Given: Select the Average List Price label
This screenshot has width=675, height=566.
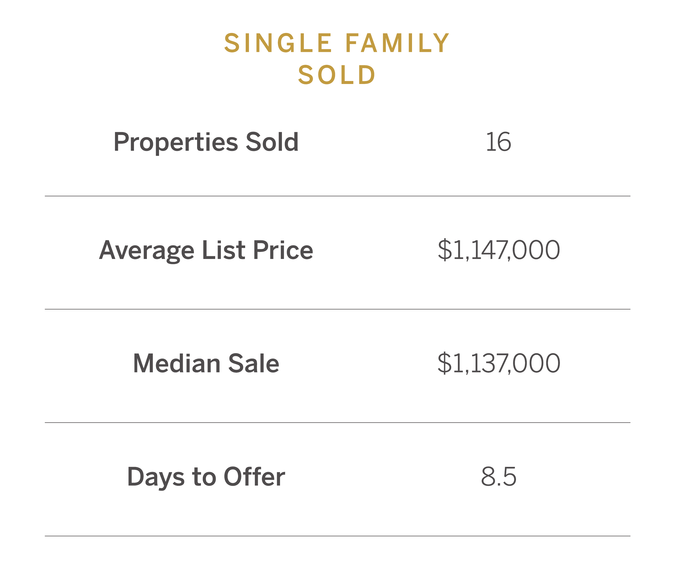Looking at the screenshot, I should tap(206, 251).
